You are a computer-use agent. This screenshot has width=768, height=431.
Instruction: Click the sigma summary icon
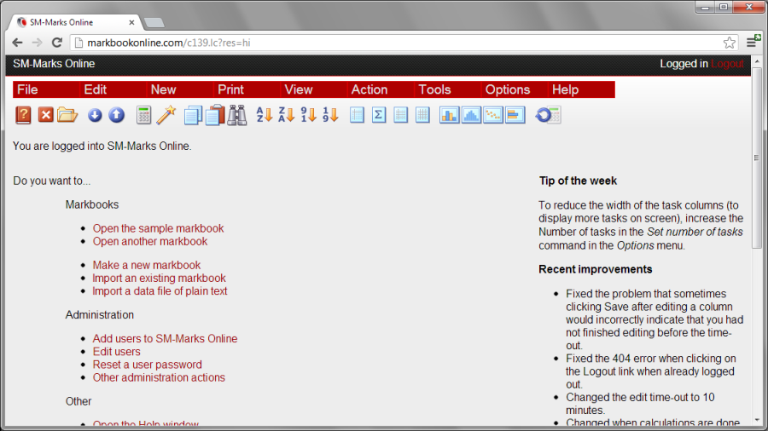379,115
